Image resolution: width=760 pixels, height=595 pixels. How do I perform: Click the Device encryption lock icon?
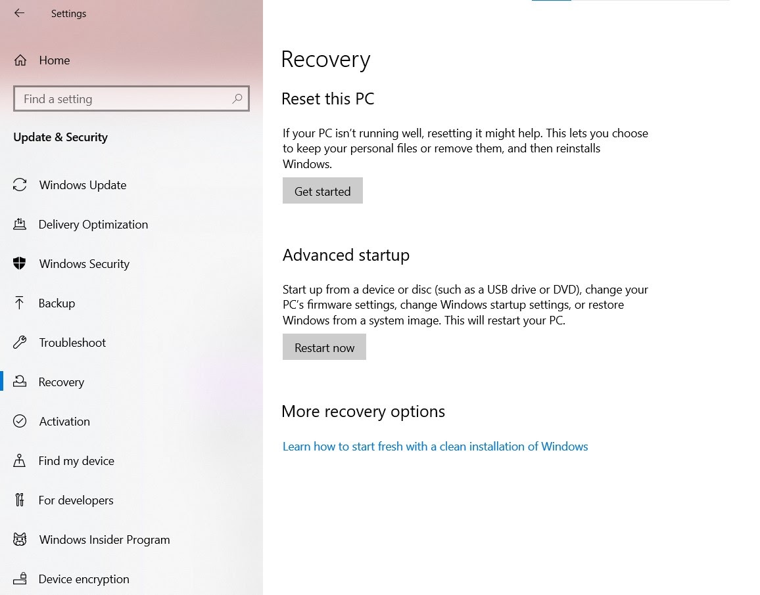[x=20, y=579]
